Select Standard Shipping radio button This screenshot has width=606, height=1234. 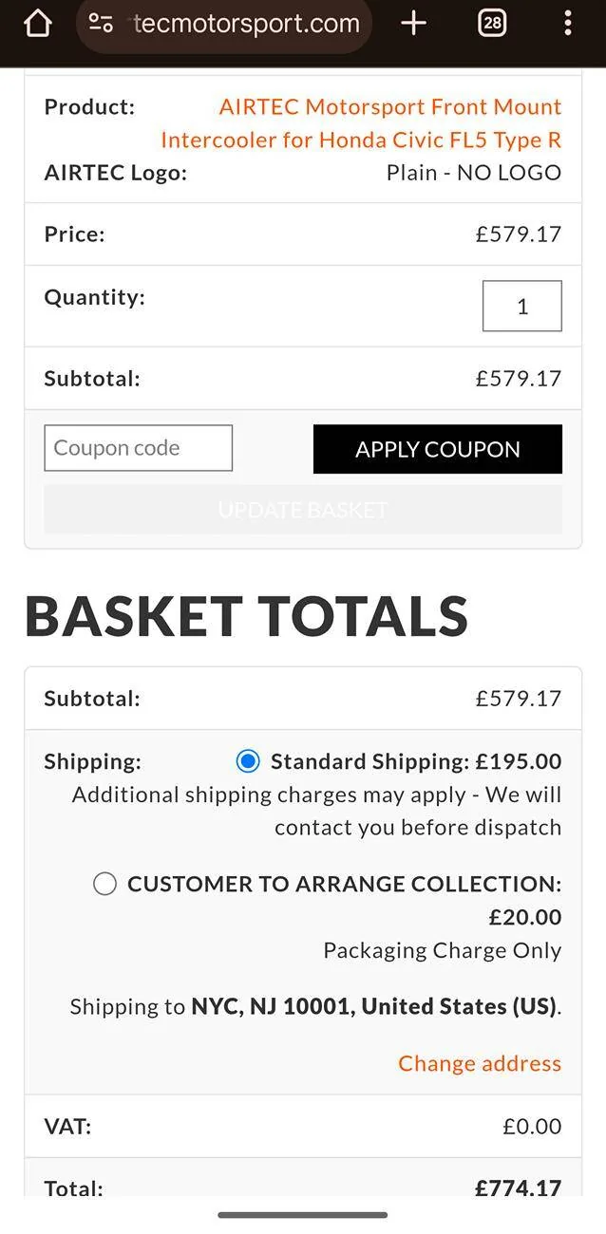click(x=248, y=761)
